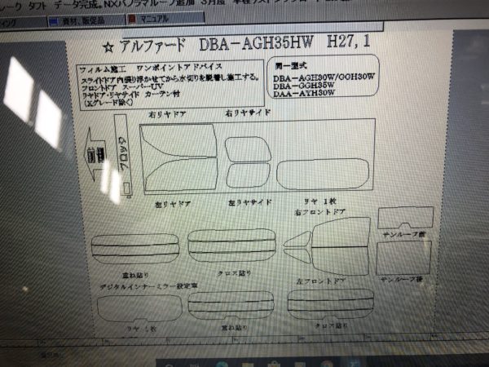Screen dimensions: 489x367
Task: Click the スライドドア内張り advice line
Action: (x=170, y=78)
